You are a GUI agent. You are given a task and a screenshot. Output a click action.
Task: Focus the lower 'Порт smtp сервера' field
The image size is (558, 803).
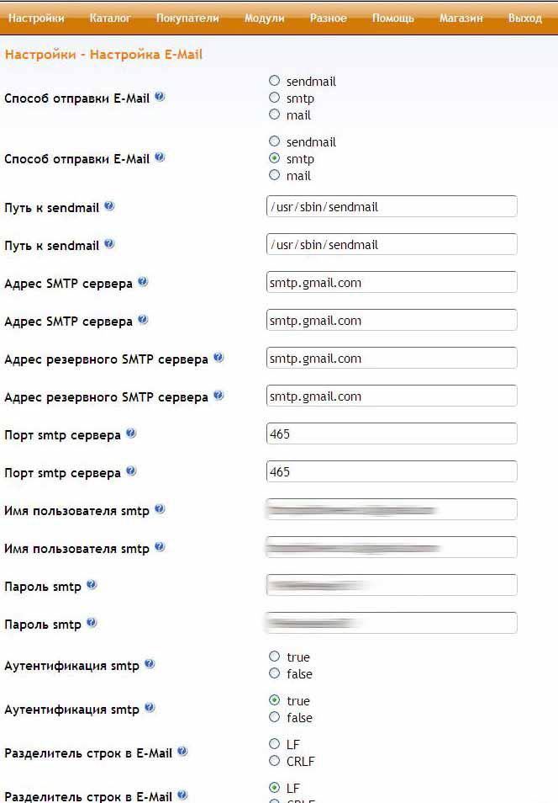coord(391,471)
